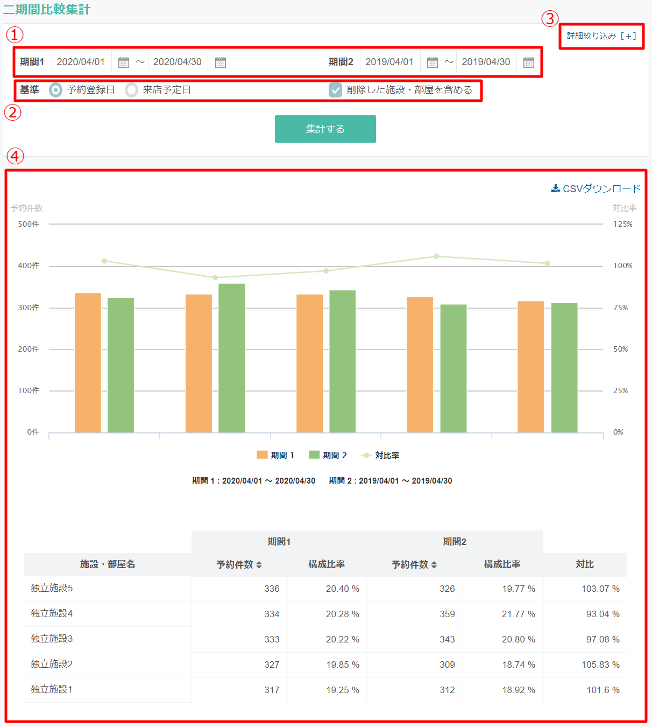Toggle 期間 2 green legend swatch
Viewport: 652px width, 727px height.
coord(314,455)
